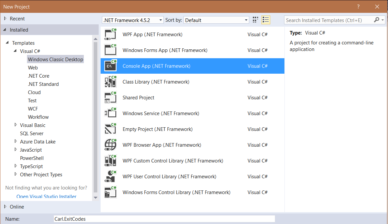The width and height of the screenshot is (388, 224).
Task: Click the project Name text field
Action: [x=164, y=219]
